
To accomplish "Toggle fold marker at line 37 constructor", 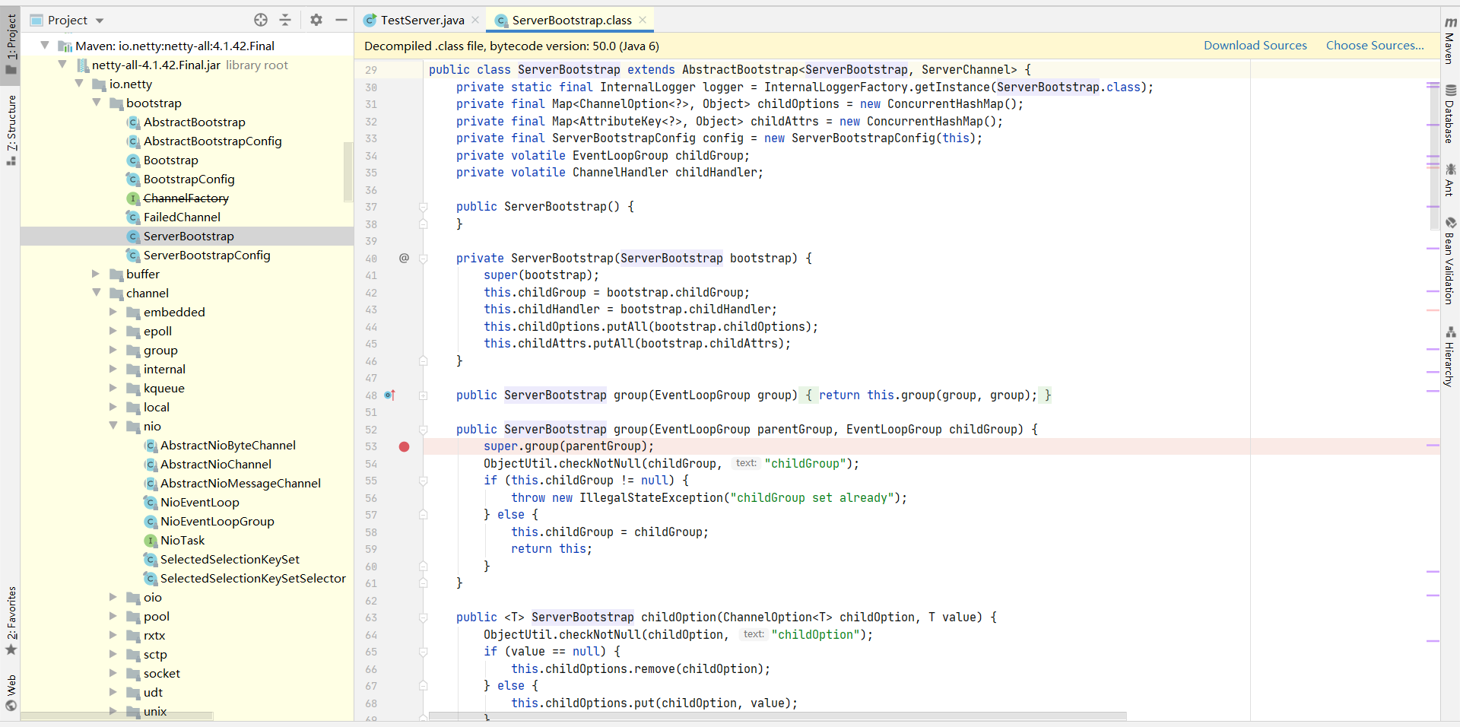I will click(x=424, y=207).
